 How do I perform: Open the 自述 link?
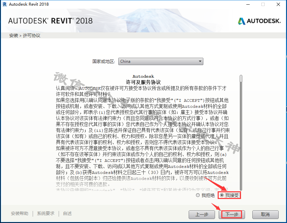point(67,213)
